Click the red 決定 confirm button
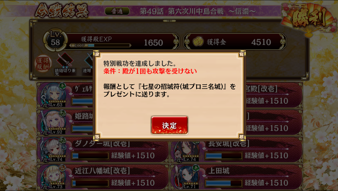Viewport: 338px width, 191px height. 169,125
